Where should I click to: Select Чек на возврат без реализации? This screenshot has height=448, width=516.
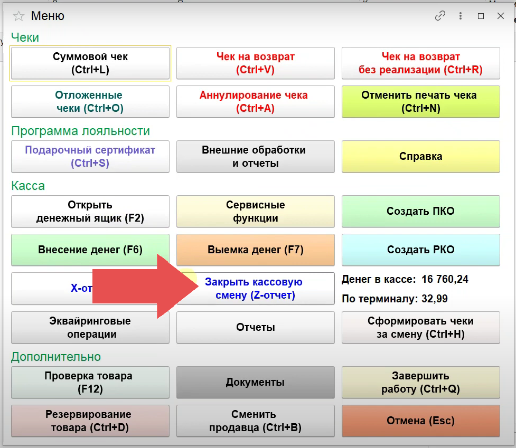(420, 63)
